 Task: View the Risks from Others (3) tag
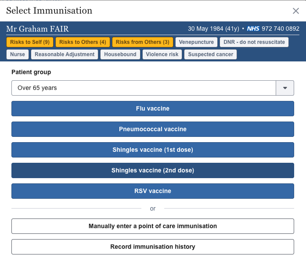(142, 42)
